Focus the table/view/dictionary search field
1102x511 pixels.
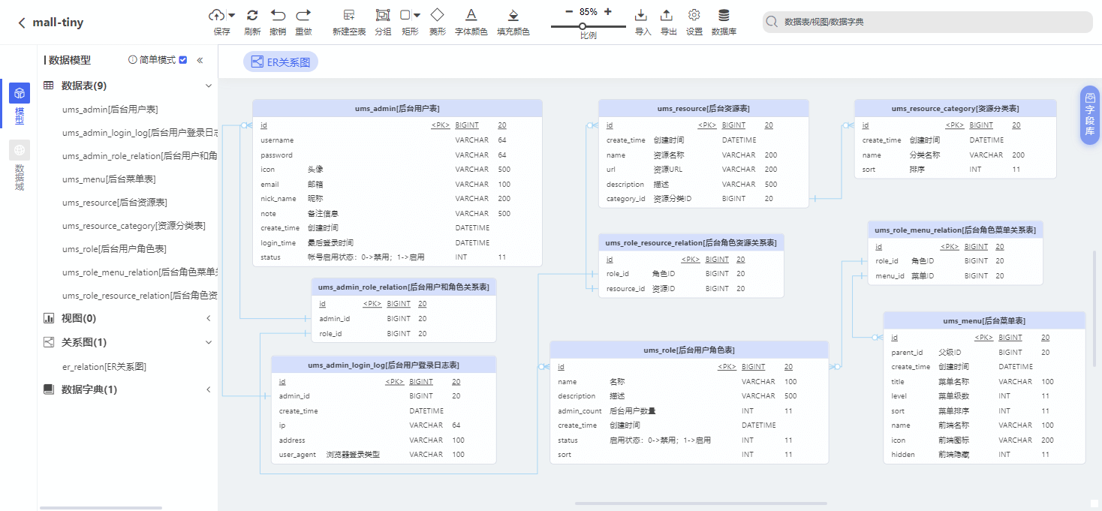click(928, 22)
